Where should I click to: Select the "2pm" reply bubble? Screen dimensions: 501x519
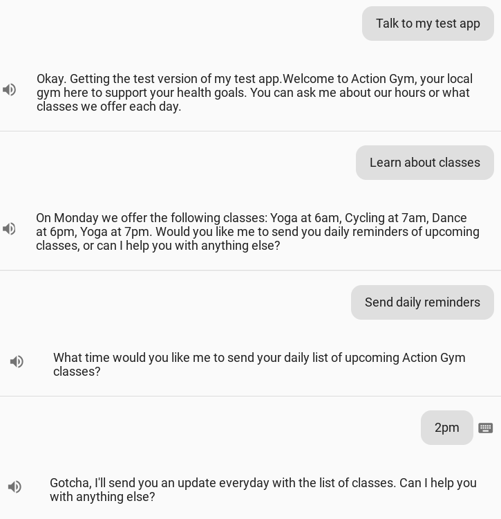[446, 428]
